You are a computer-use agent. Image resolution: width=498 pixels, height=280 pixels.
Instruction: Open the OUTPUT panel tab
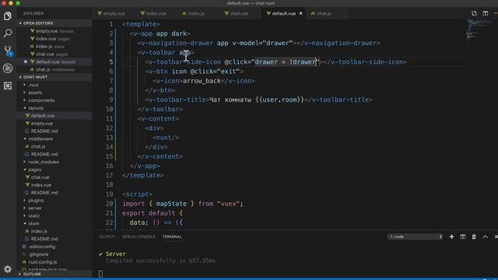[x=107, y=236]
